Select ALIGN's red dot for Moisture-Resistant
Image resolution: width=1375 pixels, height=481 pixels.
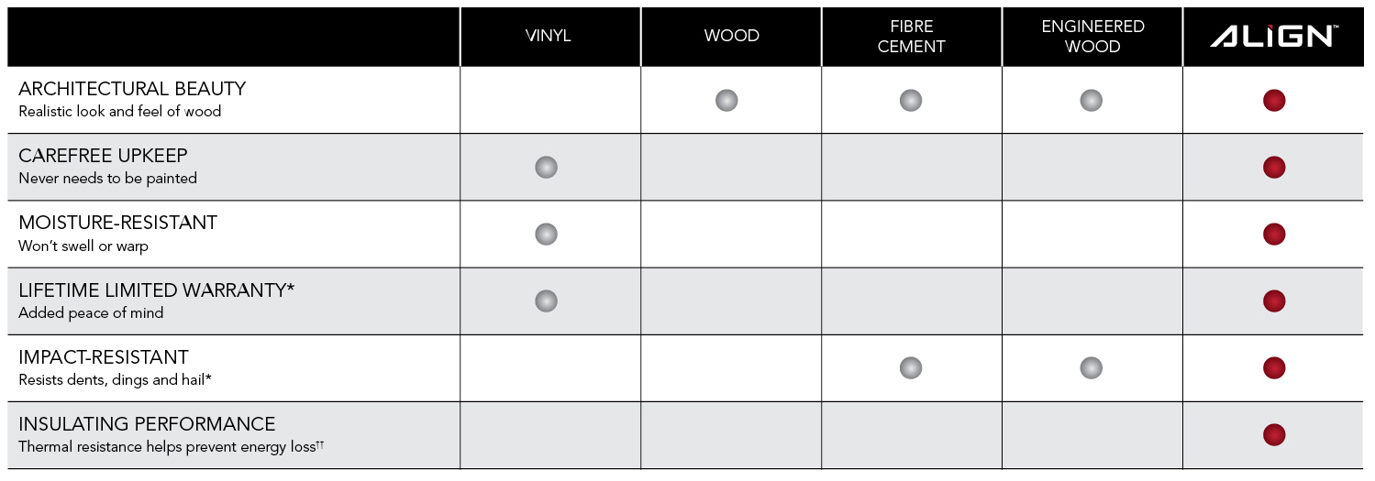[x=1273, y=234]
